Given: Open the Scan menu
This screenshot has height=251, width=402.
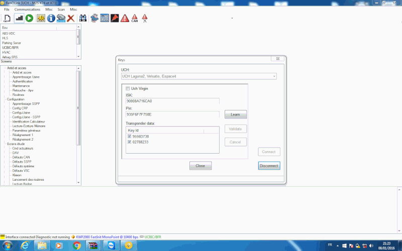Looking at the screenshot, I should click(61, 10).
